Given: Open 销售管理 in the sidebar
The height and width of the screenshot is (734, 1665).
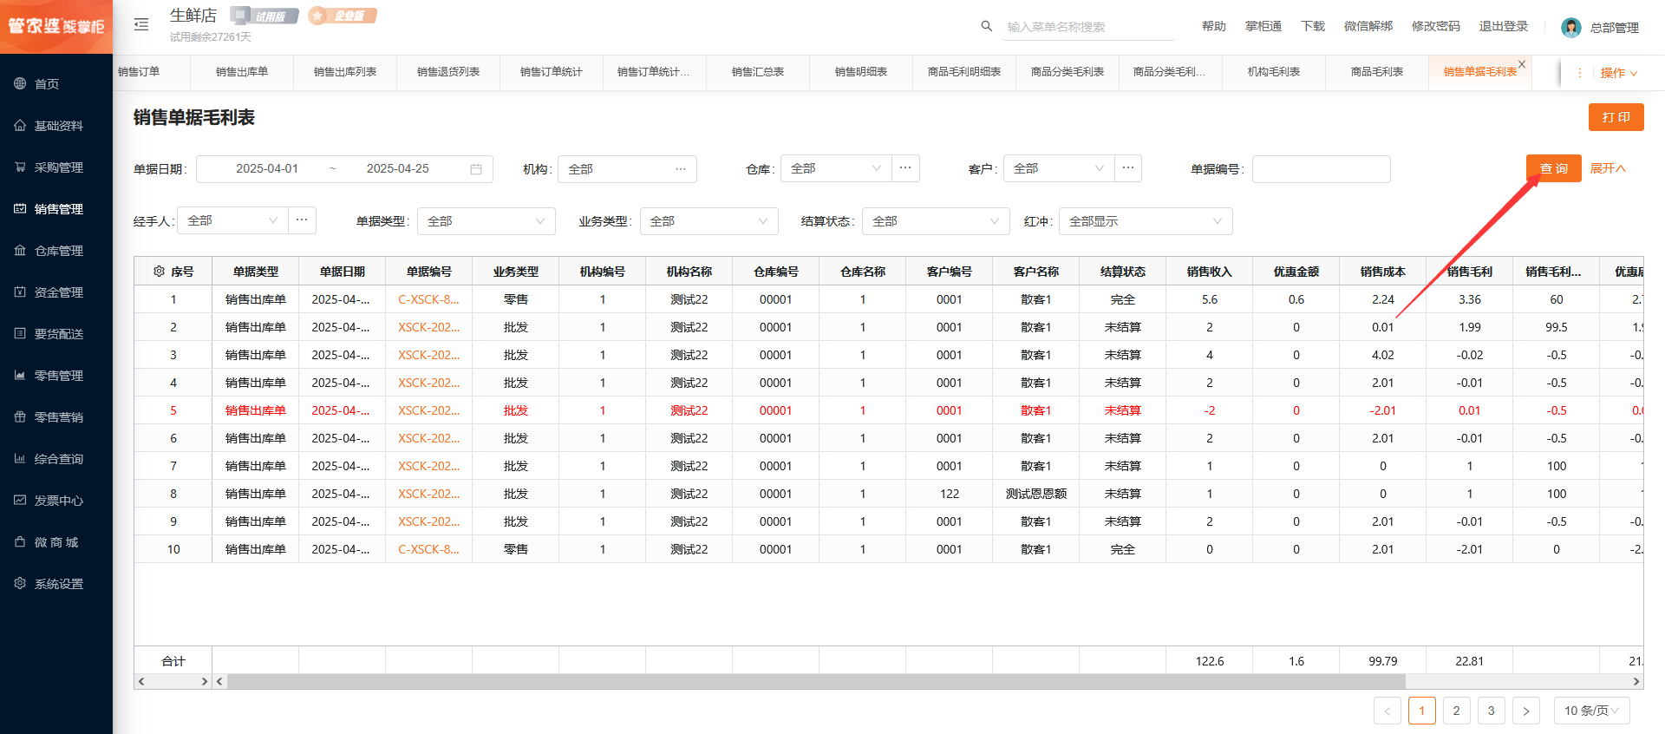Looking at the screenshot, I should point(56,209).
